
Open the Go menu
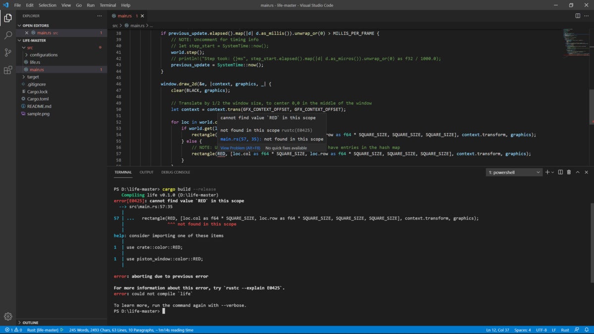pyautogui.click(x=79, y=5)
